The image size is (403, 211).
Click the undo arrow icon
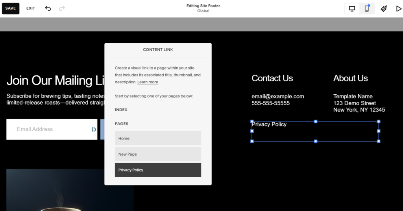click(48, 8)
